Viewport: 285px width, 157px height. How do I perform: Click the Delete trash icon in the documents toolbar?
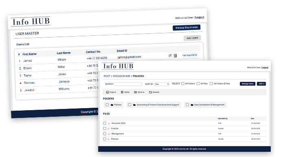point(122,92)
